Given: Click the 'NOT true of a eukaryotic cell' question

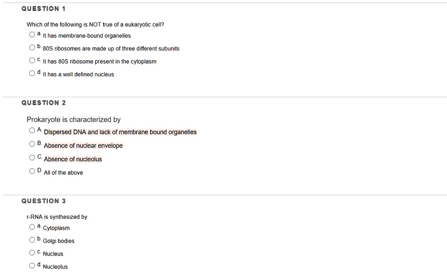Looking at the screenshot, I should point(95,24).
